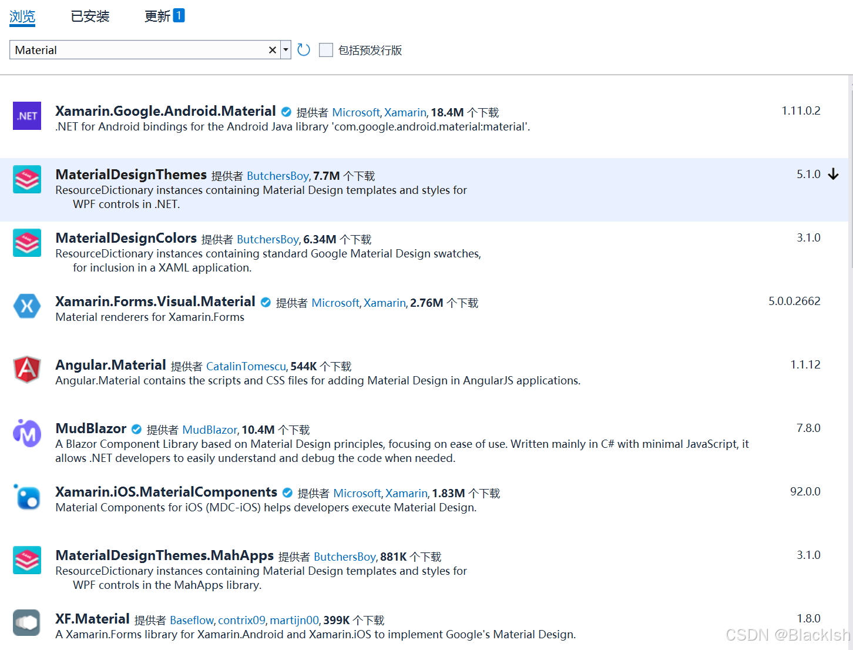Select the Xamarin.Forms.Visual.Material package title
Viewport: 853px width, 650px height.
(x=155, y=301)
